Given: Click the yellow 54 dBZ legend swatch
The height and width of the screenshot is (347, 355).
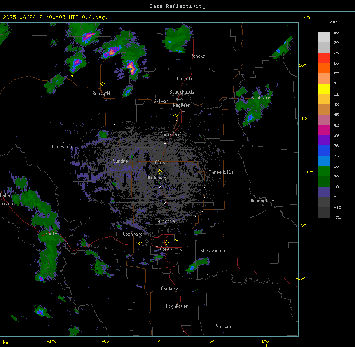Looking at the screenshot, I should (x=324, y=89).
